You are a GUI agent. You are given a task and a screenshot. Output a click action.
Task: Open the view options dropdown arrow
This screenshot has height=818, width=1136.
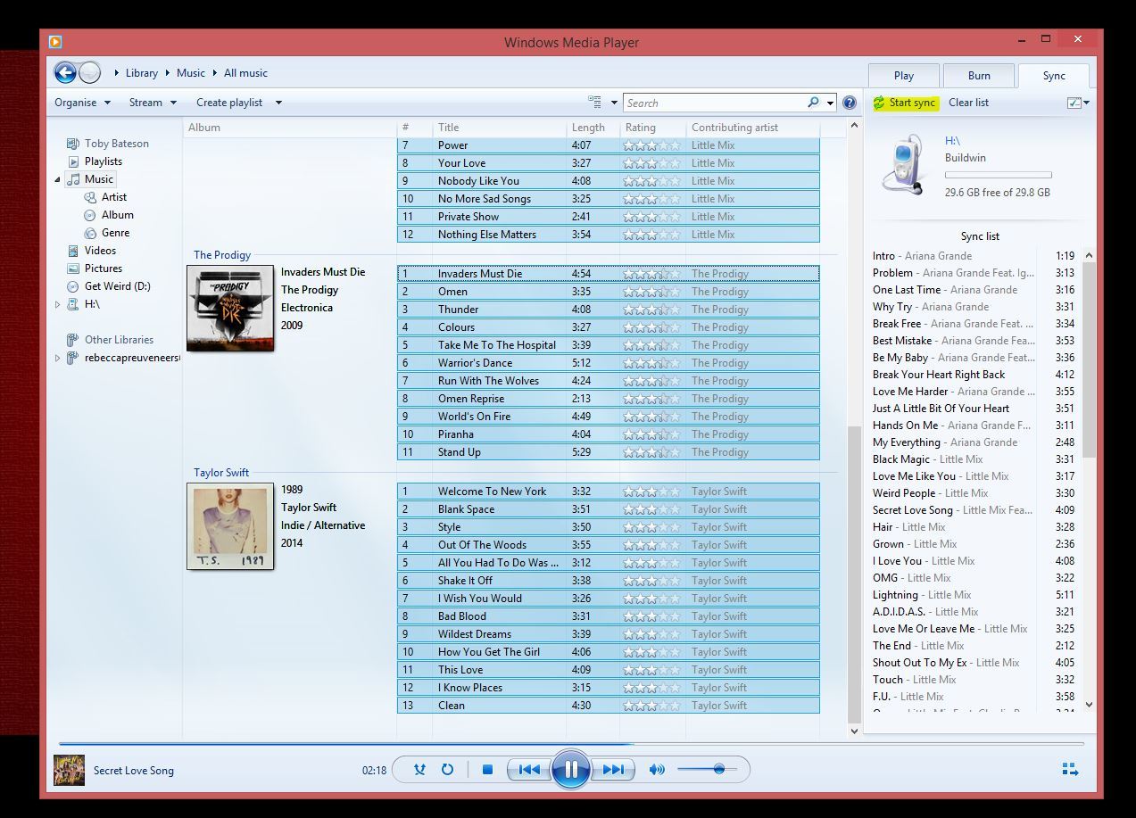pyautogui.click(x=614, y=103)
